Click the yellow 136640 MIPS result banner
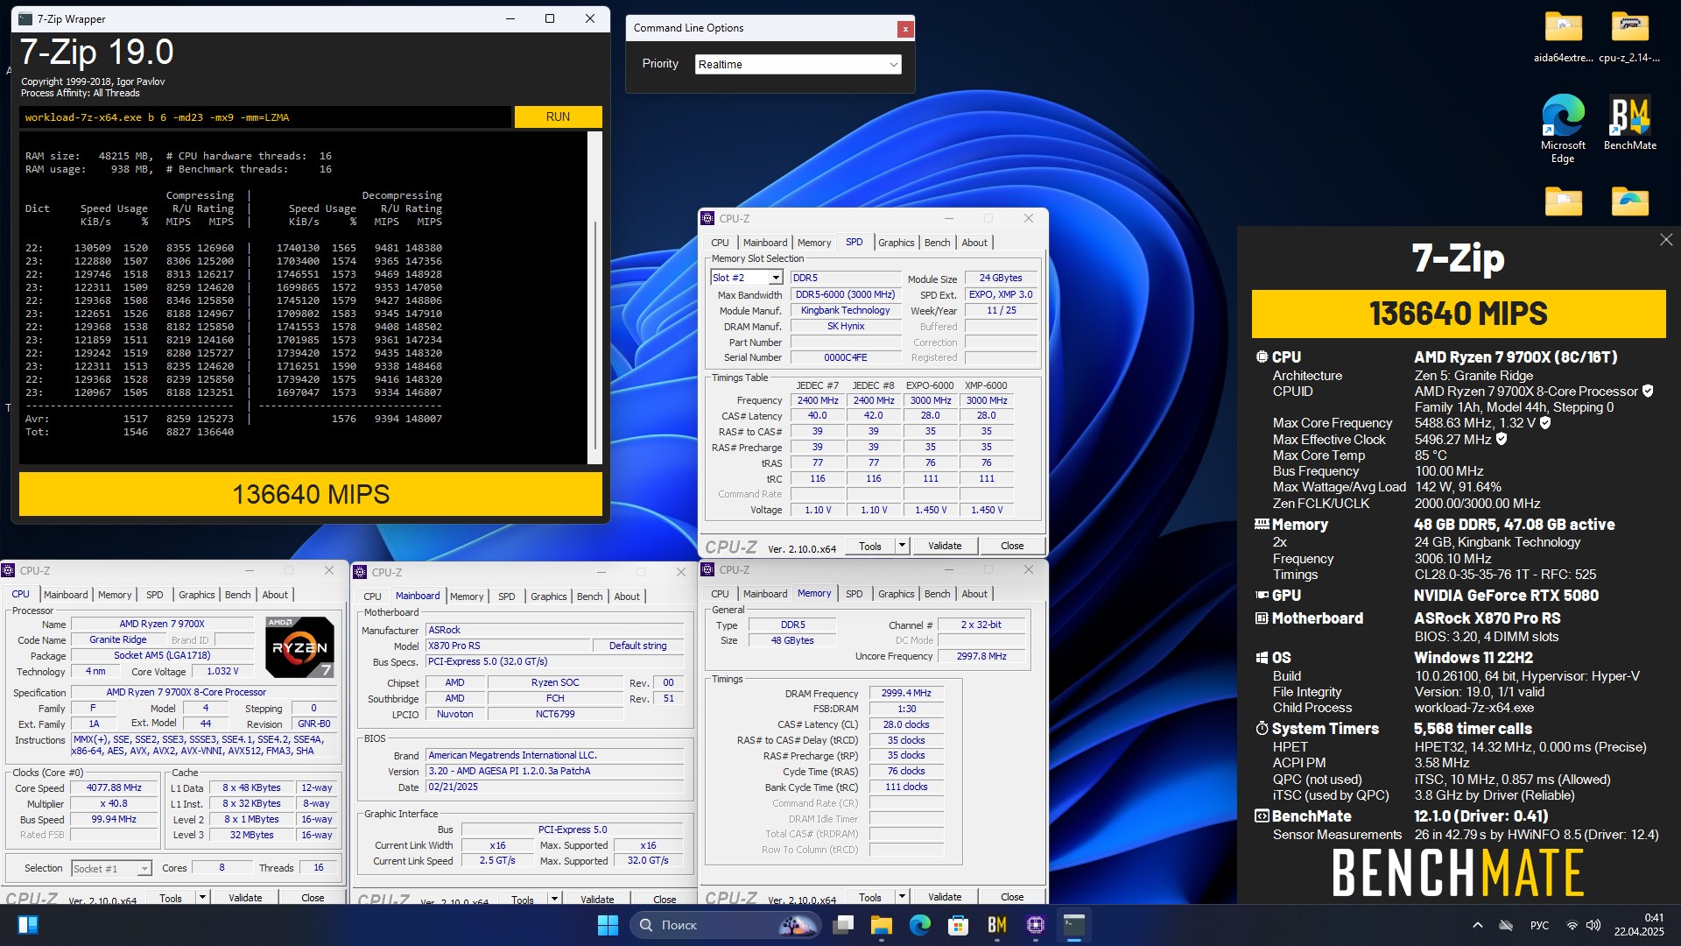 [311, 494]
